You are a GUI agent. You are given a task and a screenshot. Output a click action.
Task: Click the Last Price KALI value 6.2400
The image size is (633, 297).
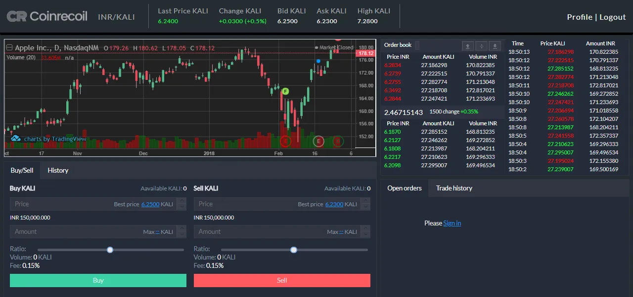tap(168, 21)
